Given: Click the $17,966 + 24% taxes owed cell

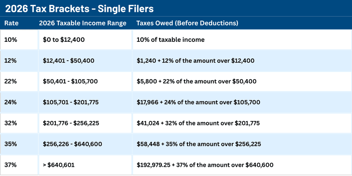Looking at the screenshot, I should tap(199, 102).
